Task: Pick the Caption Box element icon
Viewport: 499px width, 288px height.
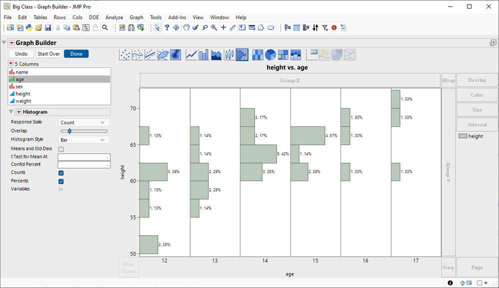Action: [x=311, y=54]
